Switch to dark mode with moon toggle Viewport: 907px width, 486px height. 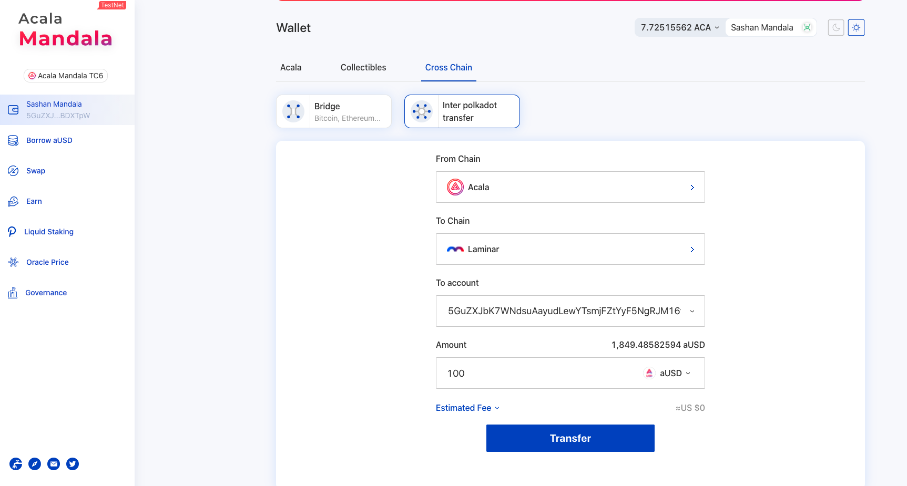(x=835, y=27)
